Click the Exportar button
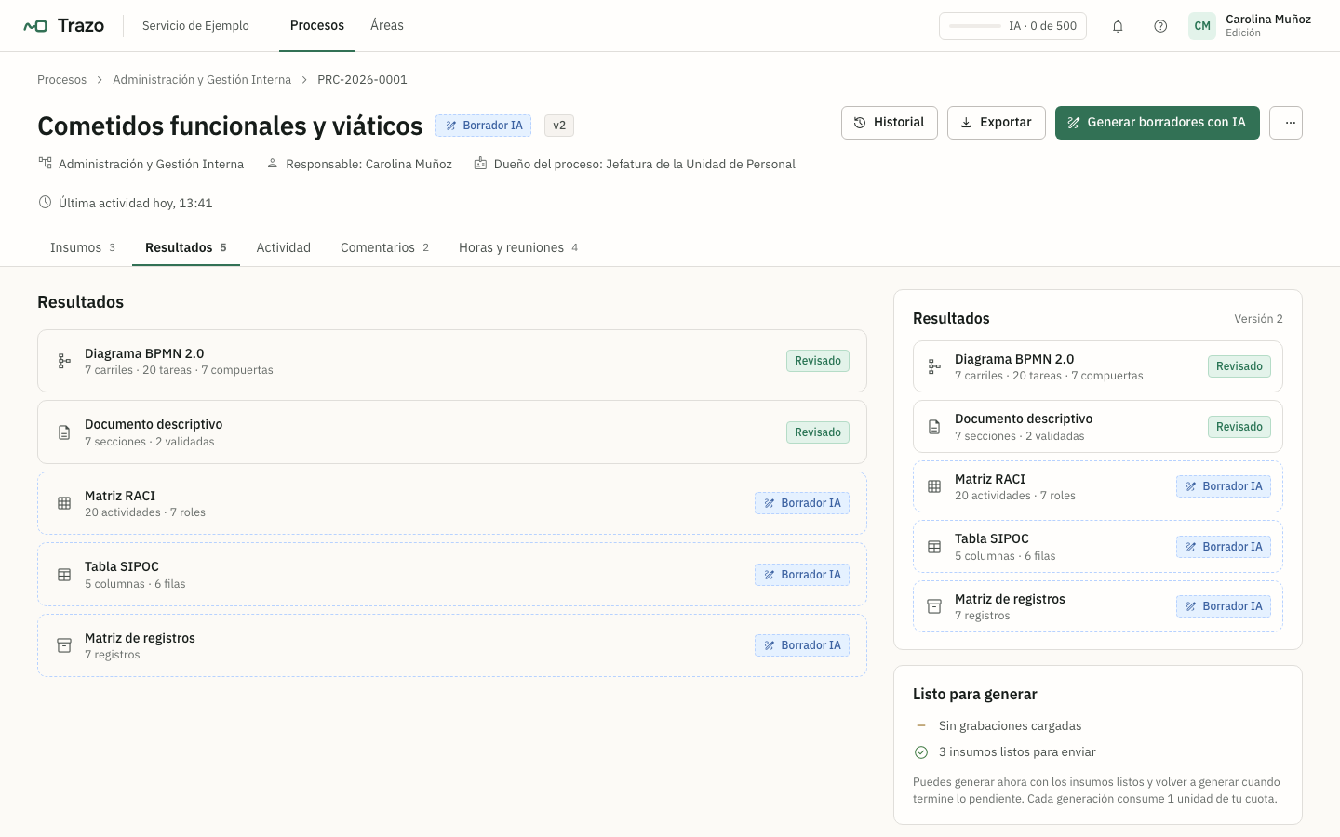The image size is (1340, 837). (x=996, y=123)
